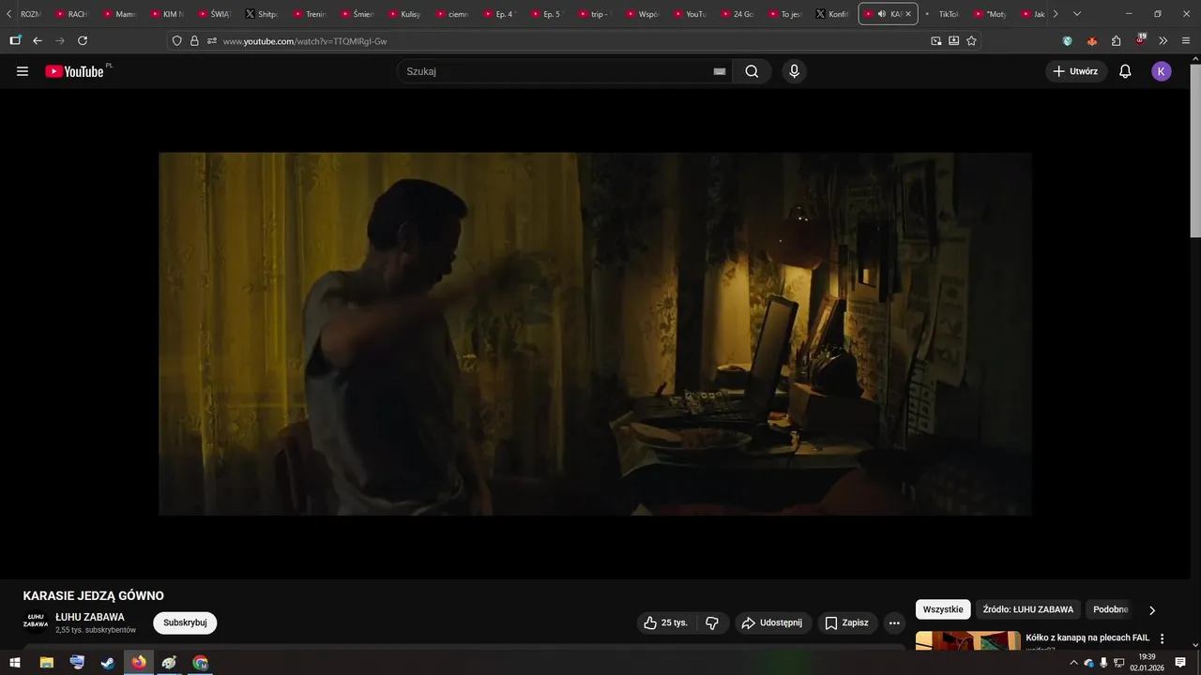
Task: Open the browser extensions puzzle icon
Action: click(x=1116, y=41)
